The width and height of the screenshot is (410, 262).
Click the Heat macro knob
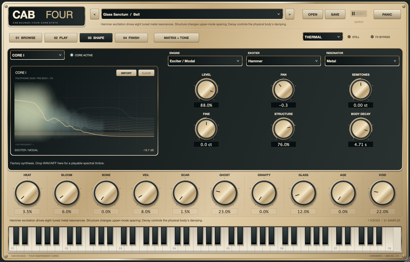27,193
